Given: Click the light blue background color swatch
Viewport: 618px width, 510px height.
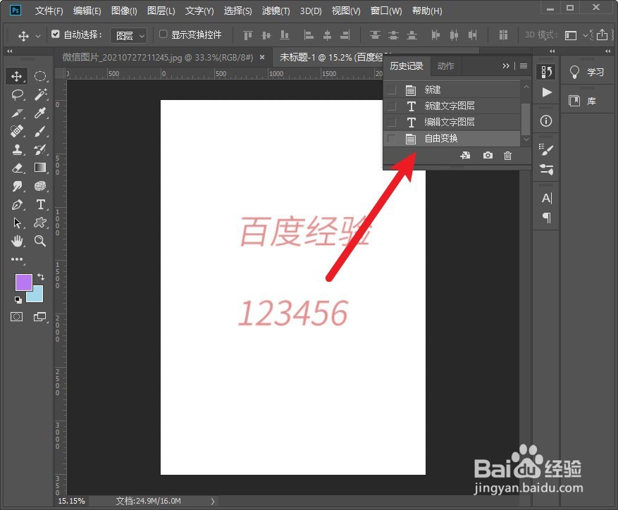Looking at the screenshot, I should click(x=37, y=297).
